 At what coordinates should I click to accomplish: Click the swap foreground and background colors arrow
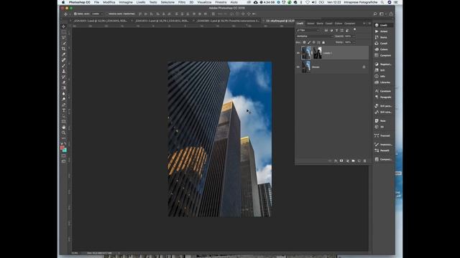click(65, 144)
